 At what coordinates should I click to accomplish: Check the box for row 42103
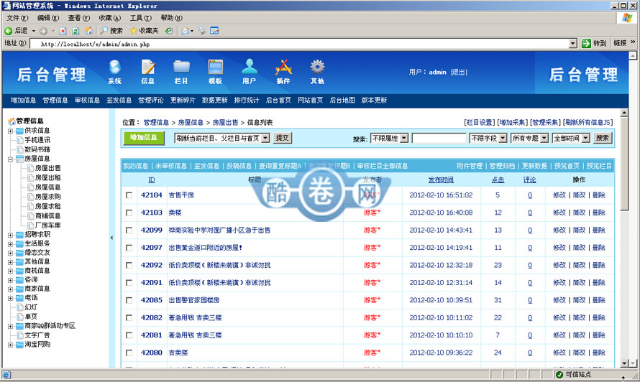[x=129, y=213]
